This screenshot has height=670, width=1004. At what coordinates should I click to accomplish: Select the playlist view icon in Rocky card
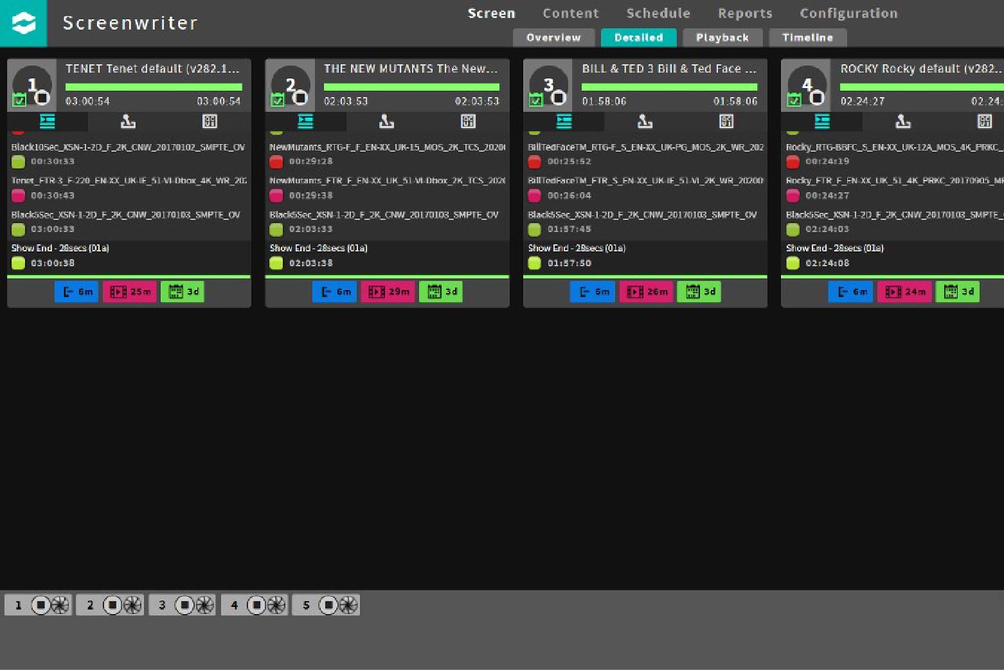(x=822, y=121)
